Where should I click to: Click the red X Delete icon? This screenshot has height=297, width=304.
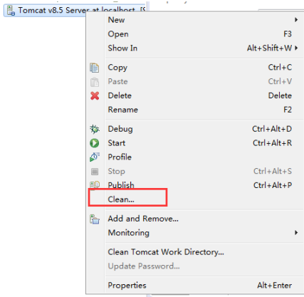(95, 95)
